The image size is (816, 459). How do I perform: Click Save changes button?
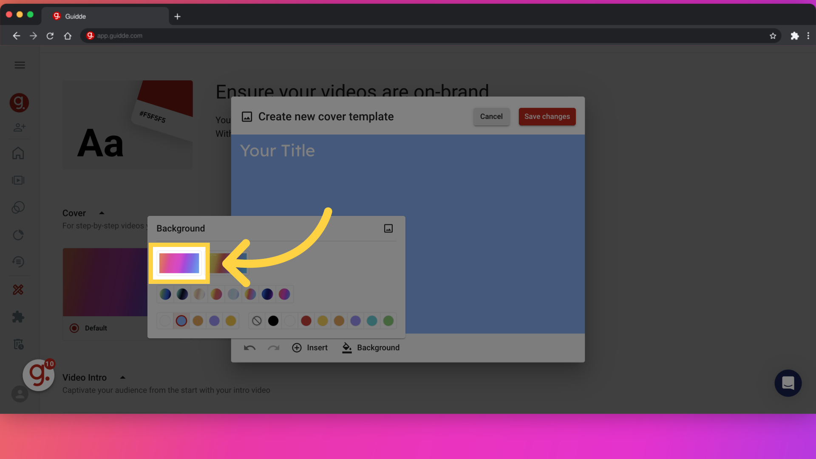click(x=547, y=116)
